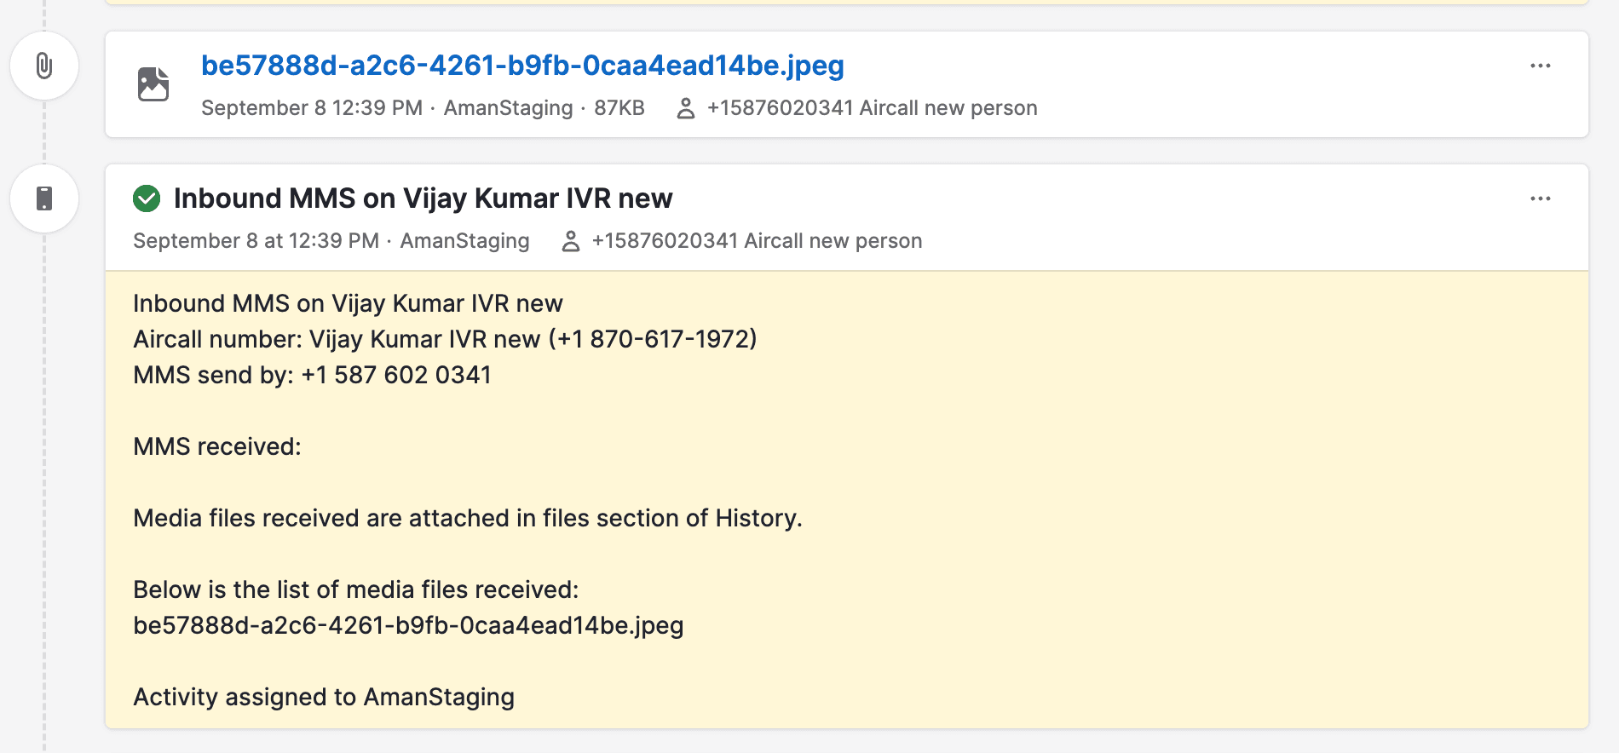
Task: Click the Activity assigned to AmanStaging line
Action: pos(324,697)
